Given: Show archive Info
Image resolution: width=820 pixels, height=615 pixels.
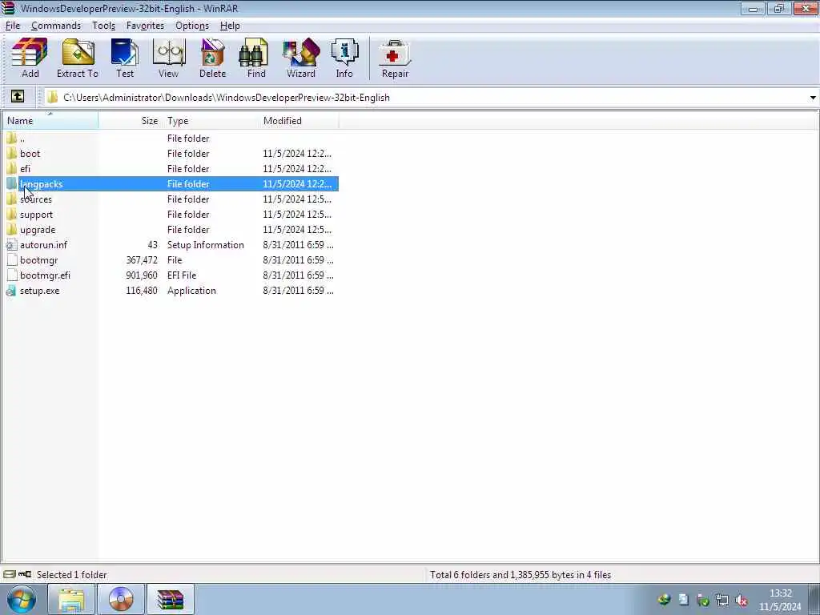Looking at the screenshot, I should coord(344,58).
